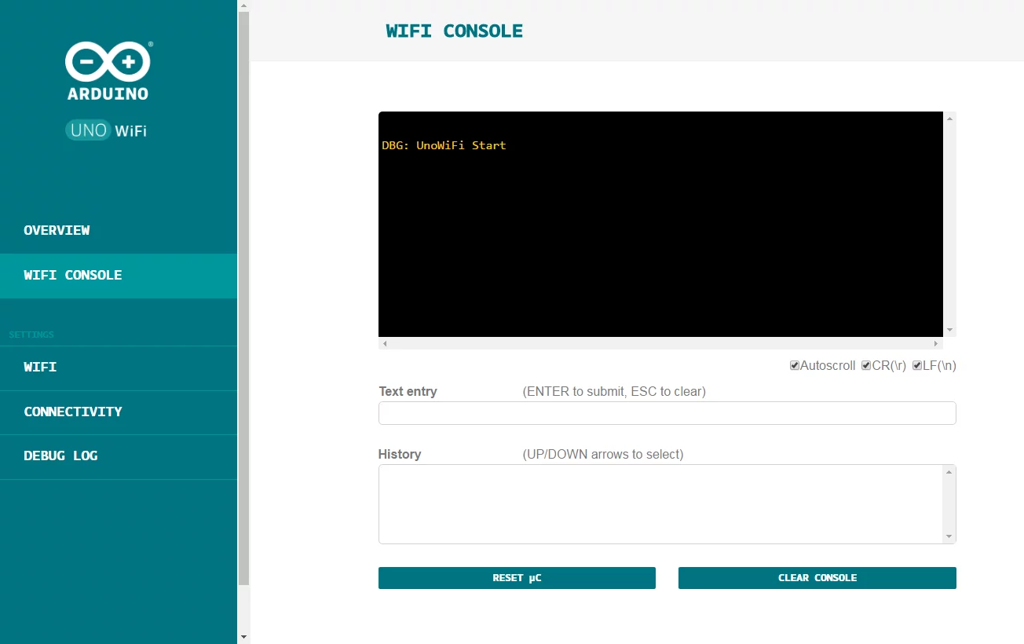
Task: Toggle the Autoscroll checkbox
Action: 795,365
